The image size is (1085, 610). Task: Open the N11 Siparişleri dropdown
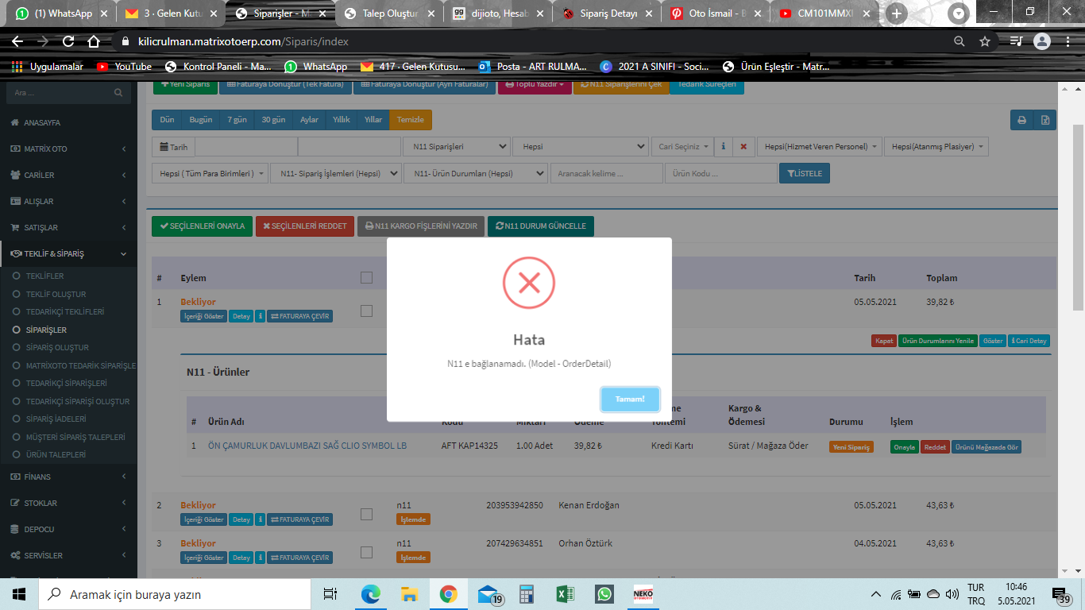[x=457, y=147]
